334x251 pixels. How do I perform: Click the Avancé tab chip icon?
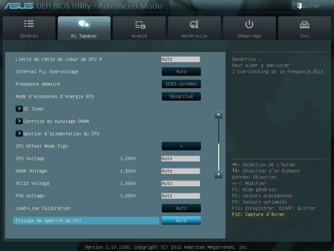[x=140, y=25]
